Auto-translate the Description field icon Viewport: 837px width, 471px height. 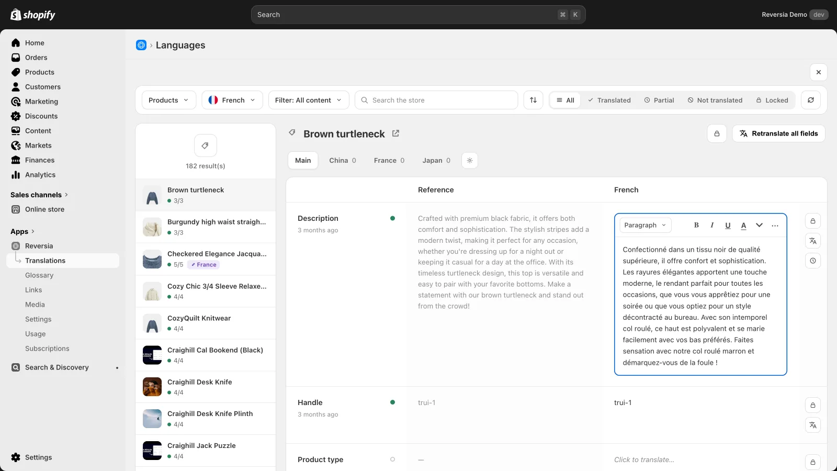pyautogui.click(x=813, y=241)
